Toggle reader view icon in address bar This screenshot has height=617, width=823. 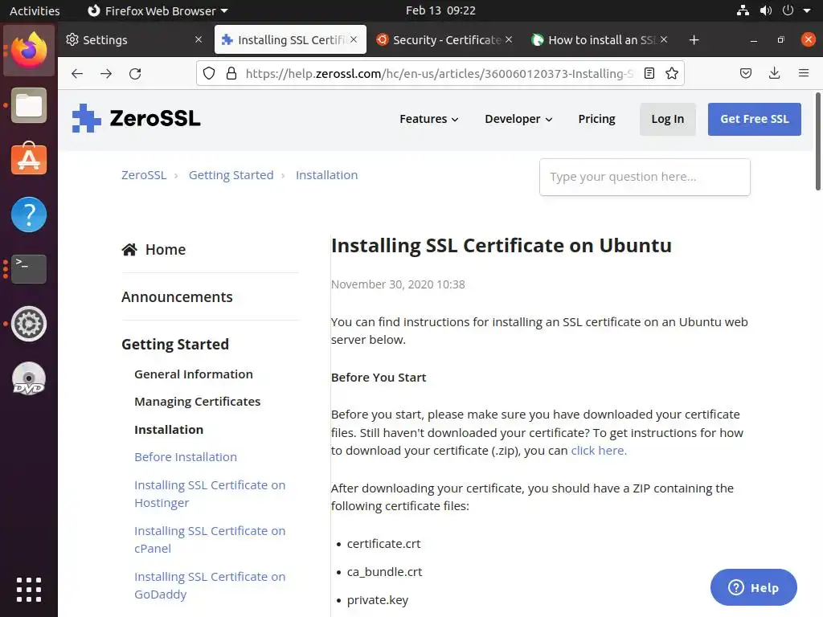(x=649, y=73)
